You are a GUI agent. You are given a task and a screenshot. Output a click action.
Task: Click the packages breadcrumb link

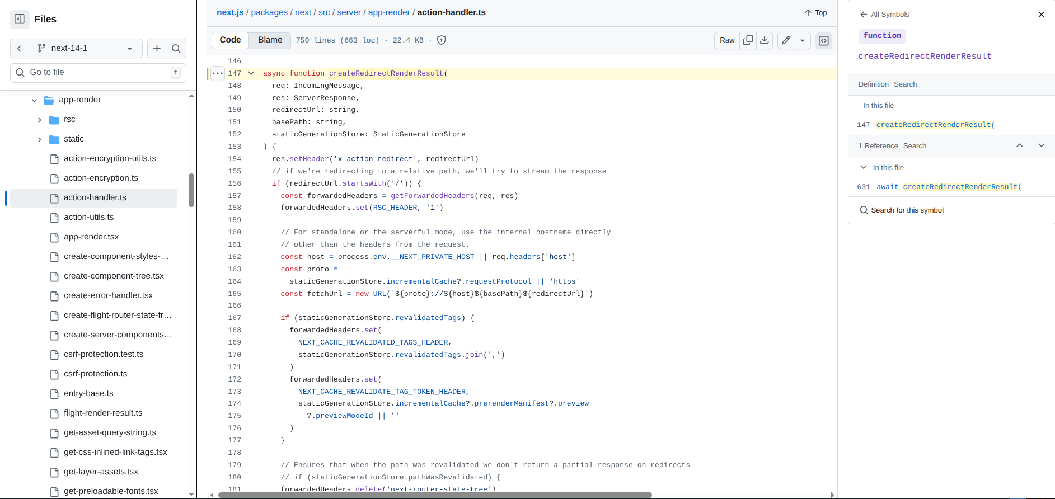tap(269, 12)
